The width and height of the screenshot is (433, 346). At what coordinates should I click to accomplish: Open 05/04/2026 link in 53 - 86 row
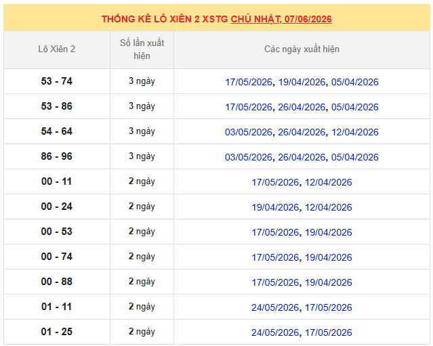pos(355,107)
